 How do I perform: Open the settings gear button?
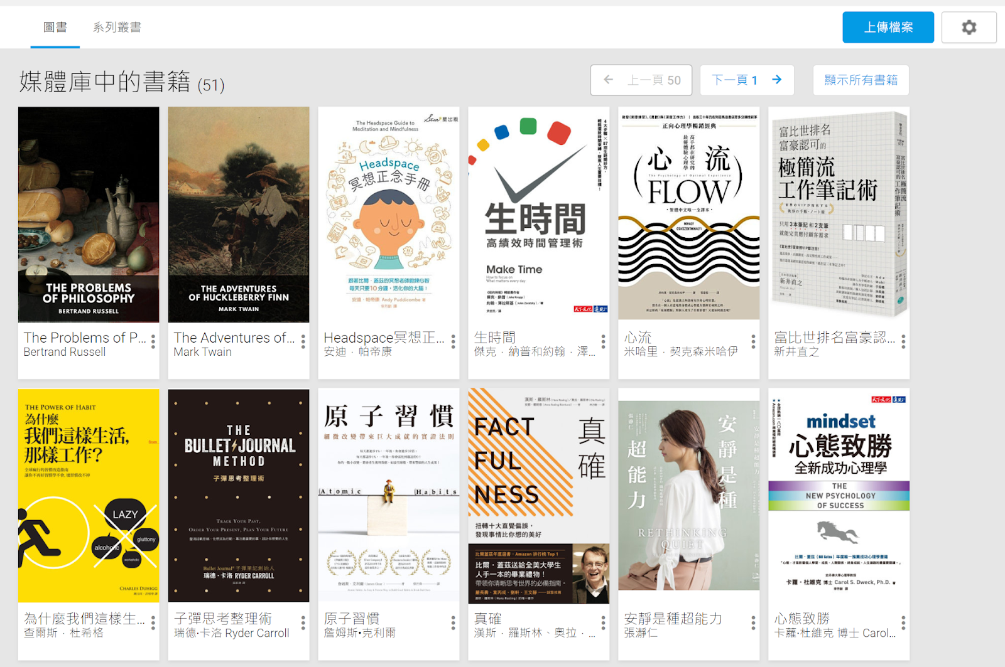point(969,28)
